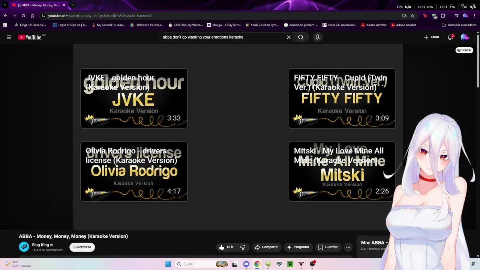
Task: Run search with magnifier button
Action: [301, 37]
